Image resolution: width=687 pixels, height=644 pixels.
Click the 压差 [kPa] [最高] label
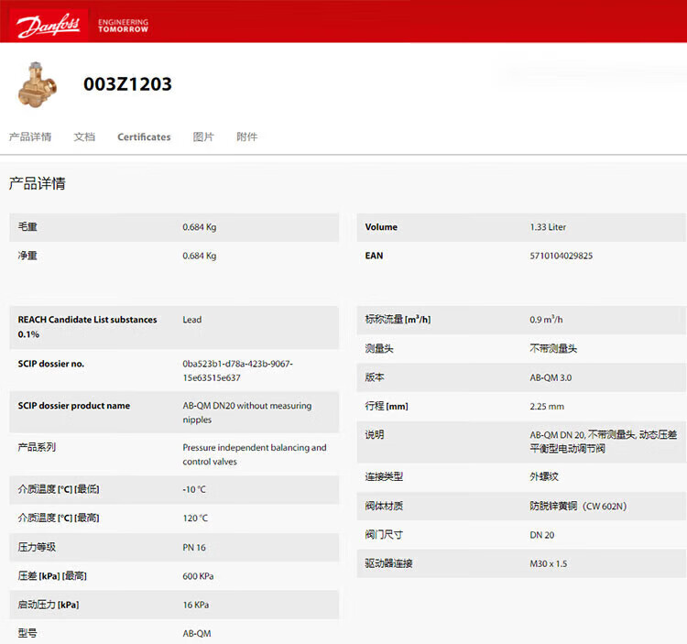tap(52, 575)
